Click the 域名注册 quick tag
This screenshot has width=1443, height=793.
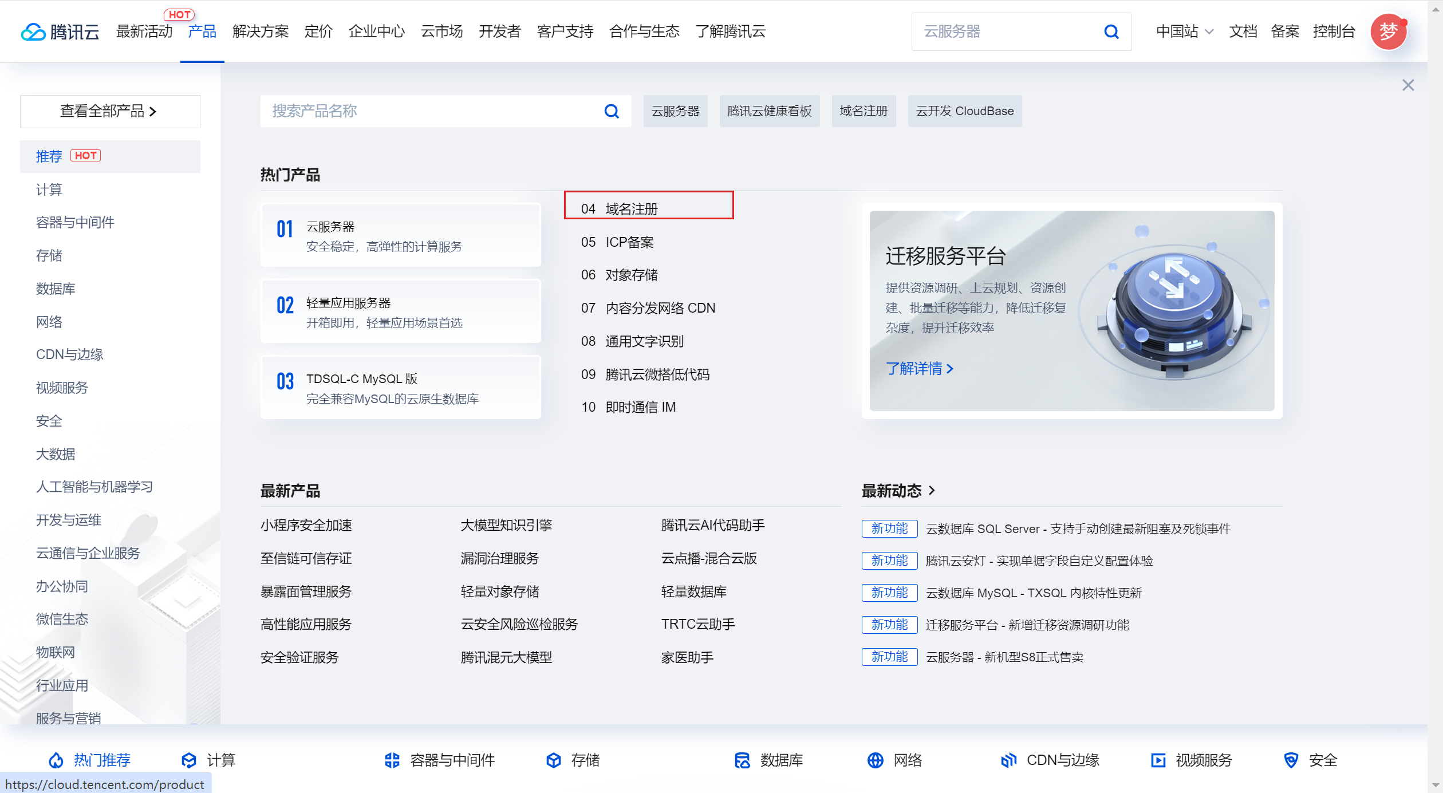coord(864,111)
